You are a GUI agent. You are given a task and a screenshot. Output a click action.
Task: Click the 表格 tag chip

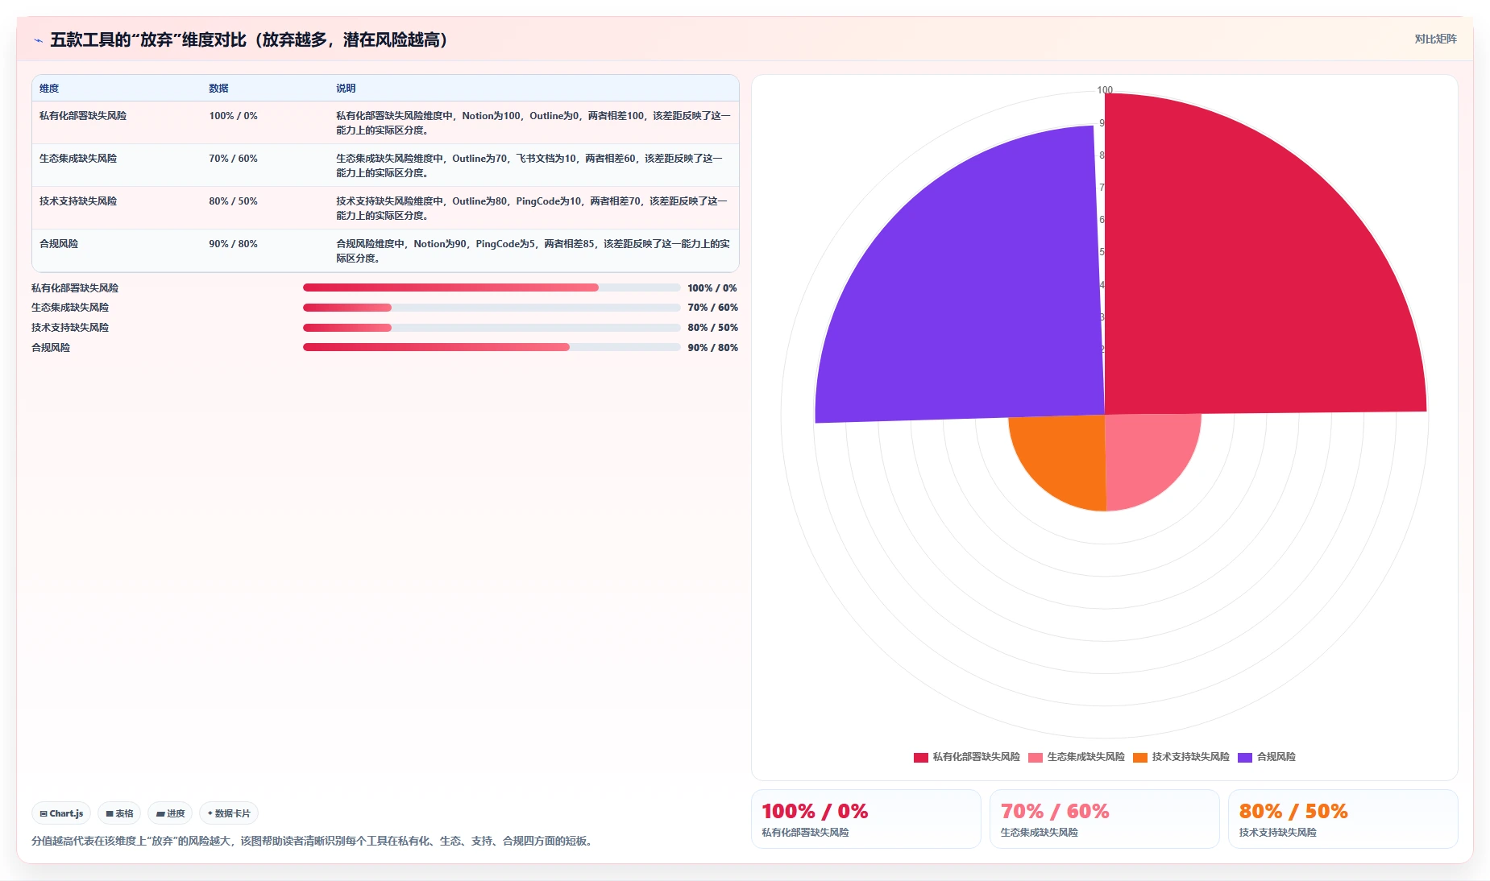click(x=119, y=813)
